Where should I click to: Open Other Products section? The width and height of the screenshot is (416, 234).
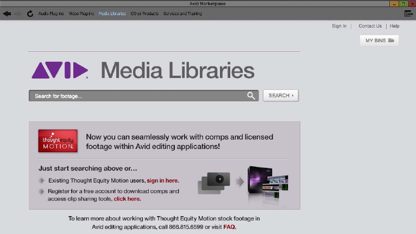(144, 14)
